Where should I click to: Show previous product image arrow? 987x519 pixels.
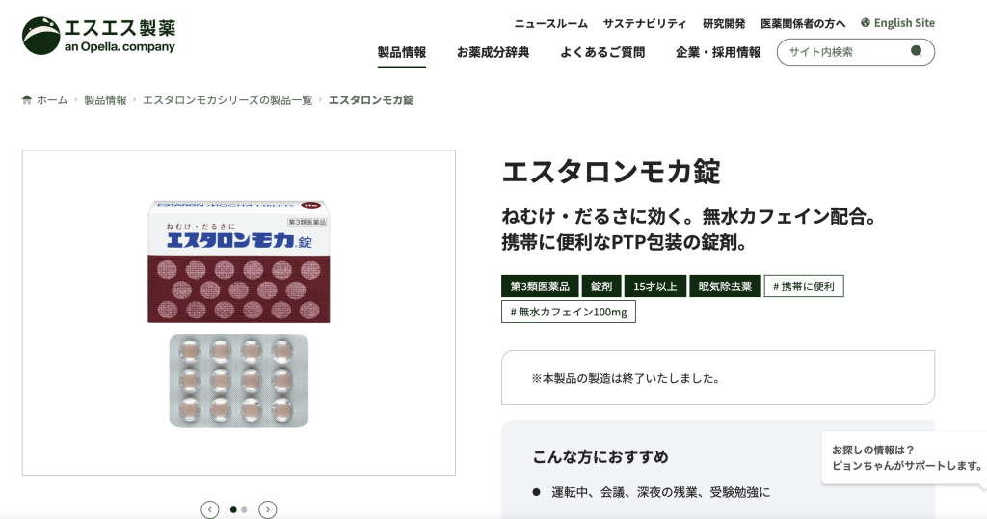coord(209,509)
